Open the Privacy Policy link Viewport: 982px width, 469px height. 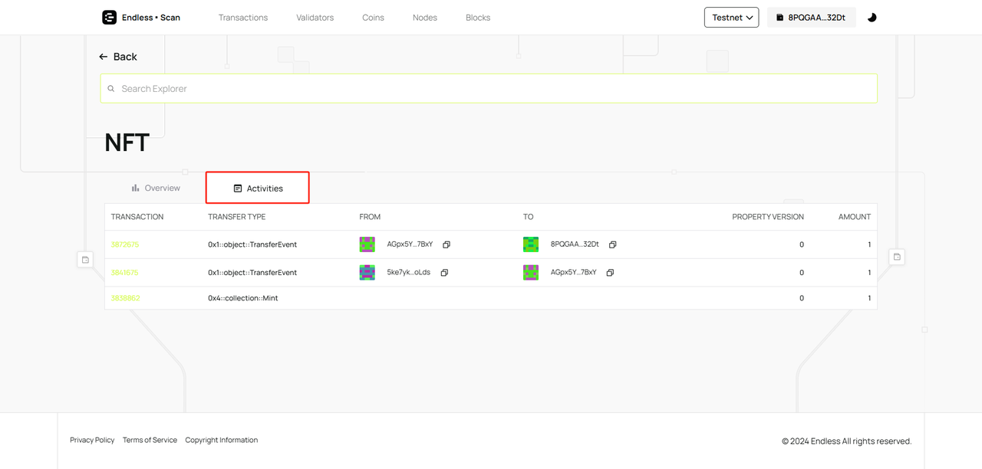coord(92,440)
